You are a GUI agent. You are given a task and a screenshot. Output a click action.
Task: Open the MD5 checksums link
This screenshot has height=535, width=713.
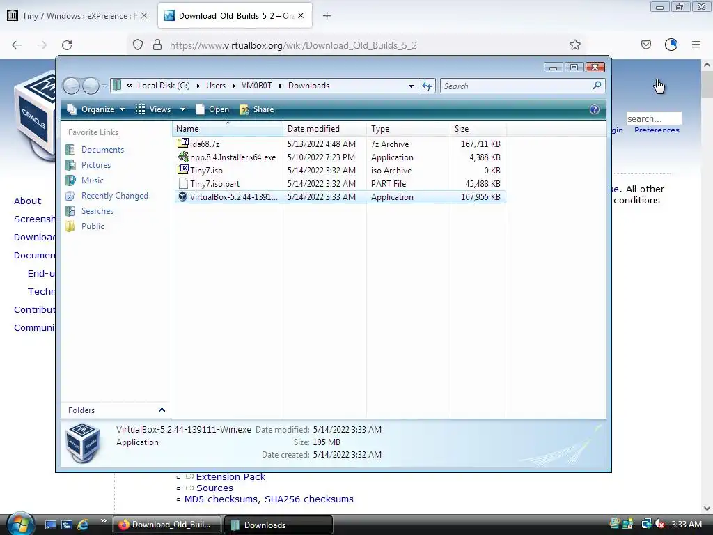click(x=221, y=499)
